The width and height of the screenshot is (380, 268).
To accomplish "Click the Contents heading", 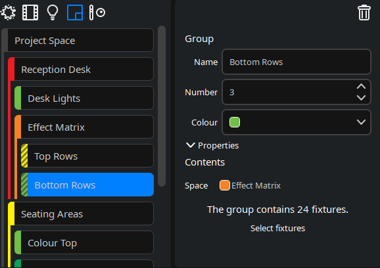I will [204, 162].
